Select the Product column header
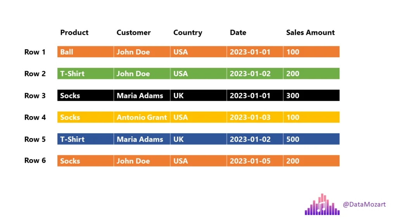 (74, 33)
